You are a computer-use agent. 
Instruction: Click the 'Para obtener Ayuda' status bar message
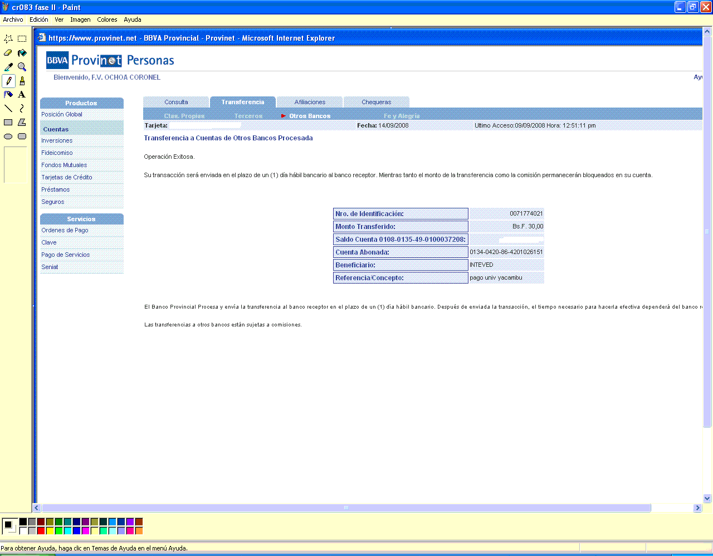(x=94, y=548)
